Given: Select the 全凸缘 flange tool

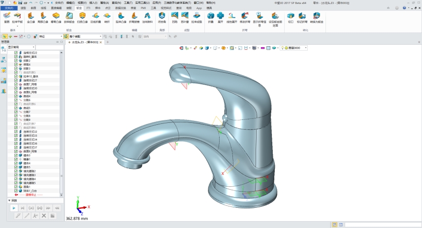Looking at the screenshot, I should click(31, 17).
